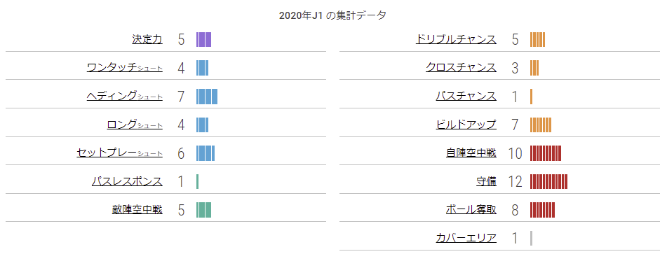
Task: Select the パスチャンス link
Action: [x=466, y=97]
